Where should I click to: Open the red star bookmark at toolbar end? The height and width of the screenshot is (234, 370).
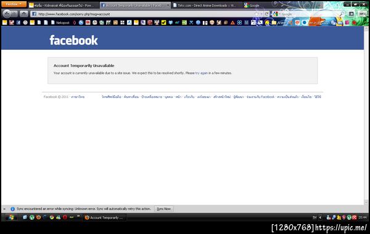(x=354, y=23)
